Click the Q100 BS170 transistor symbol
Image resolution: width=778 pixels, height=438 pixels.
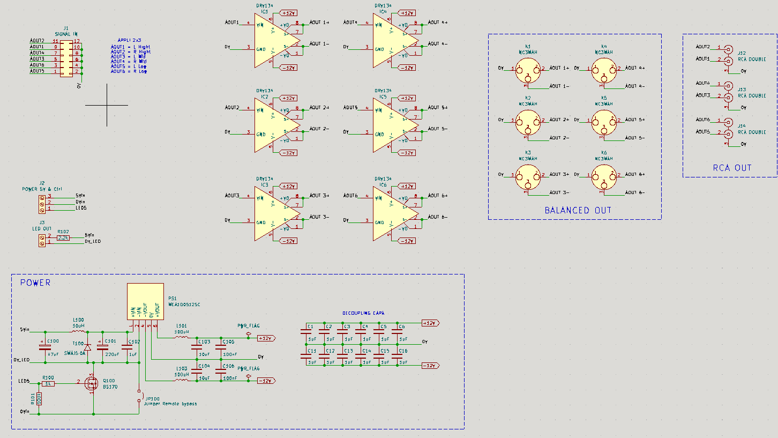91,383
